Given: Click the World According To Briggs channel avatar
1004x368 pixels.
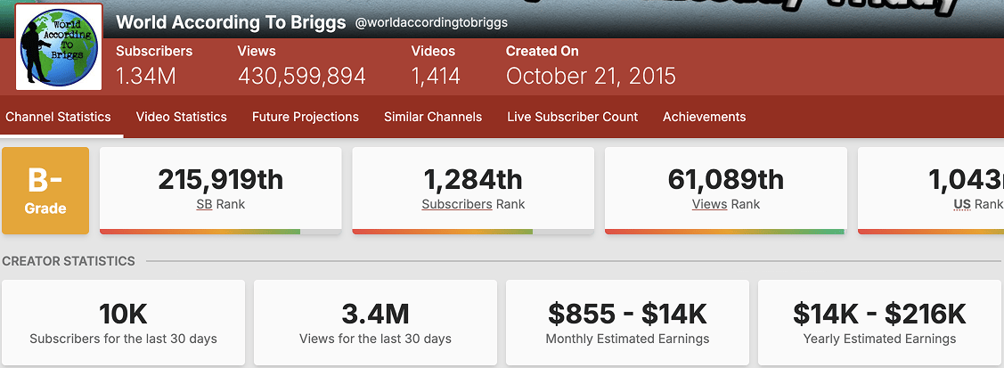Looking at the screenshot, I should [59, 46].
